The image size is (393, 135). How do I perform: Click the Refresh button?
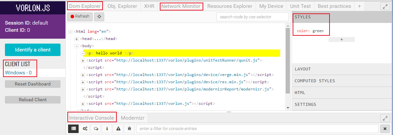pos(80,16)
